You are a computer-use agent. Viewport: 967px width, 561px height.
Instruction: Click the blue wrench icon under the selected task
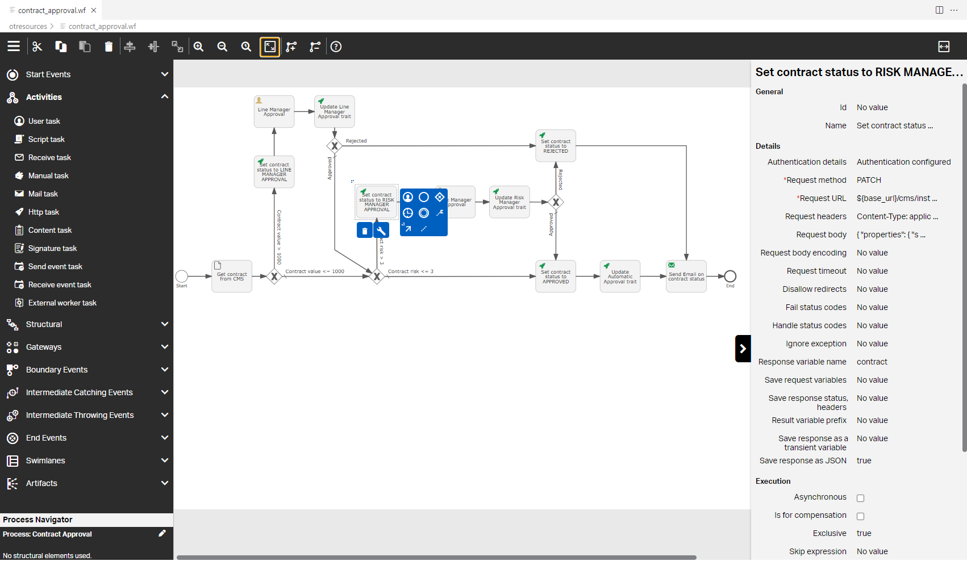click(x=381, y=231)
